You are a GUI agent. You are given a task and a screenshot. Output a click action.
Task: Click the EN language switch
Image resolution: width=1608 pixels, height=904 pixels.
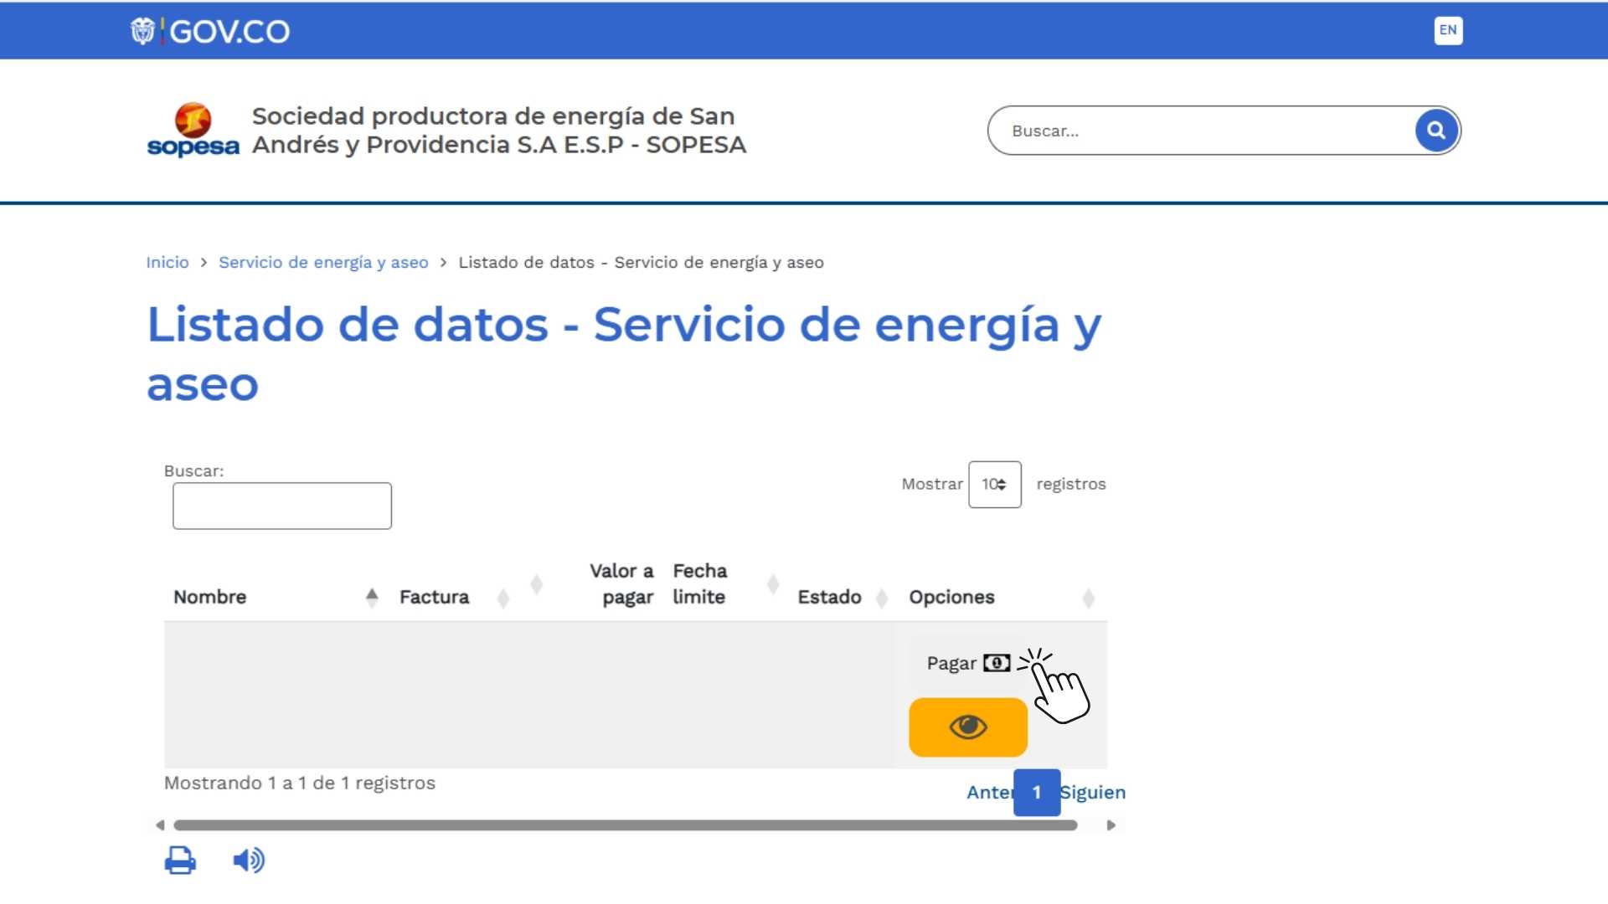tap(1448, 30)
